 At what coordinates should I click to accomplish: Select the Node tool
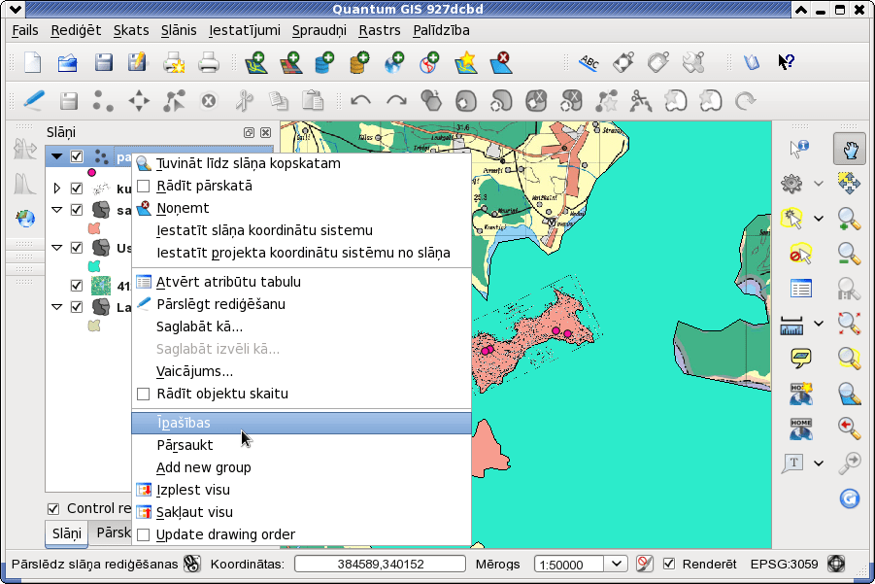coord(174,101)
